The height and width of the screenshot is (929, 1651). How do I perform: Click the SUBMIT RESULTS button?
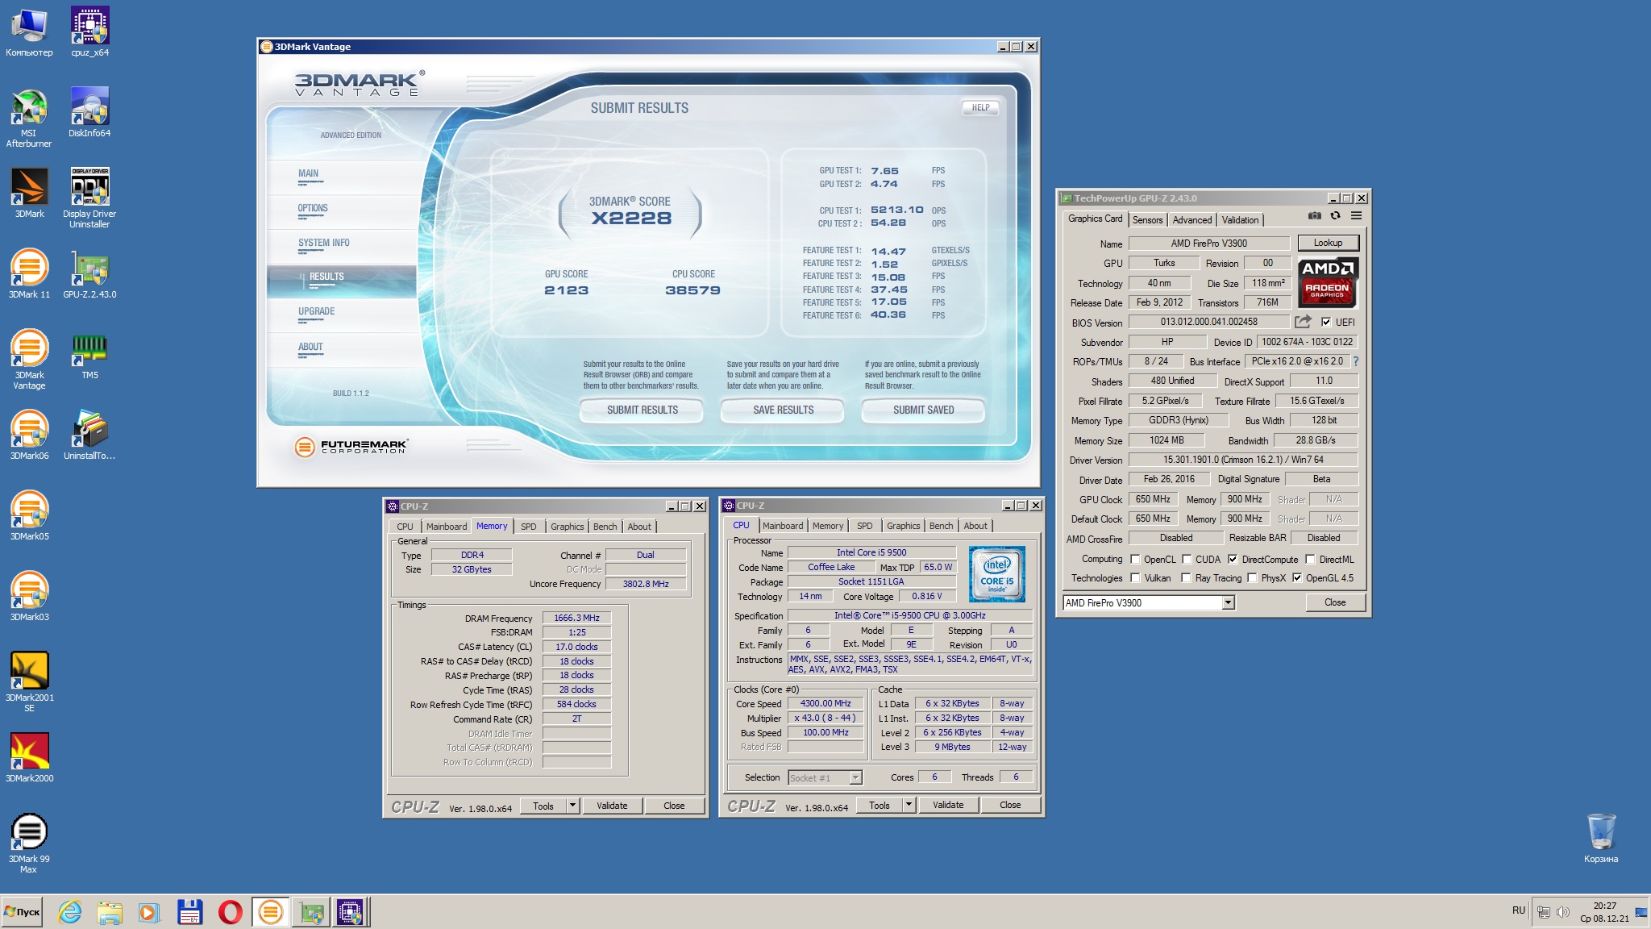tap(642, 410)
